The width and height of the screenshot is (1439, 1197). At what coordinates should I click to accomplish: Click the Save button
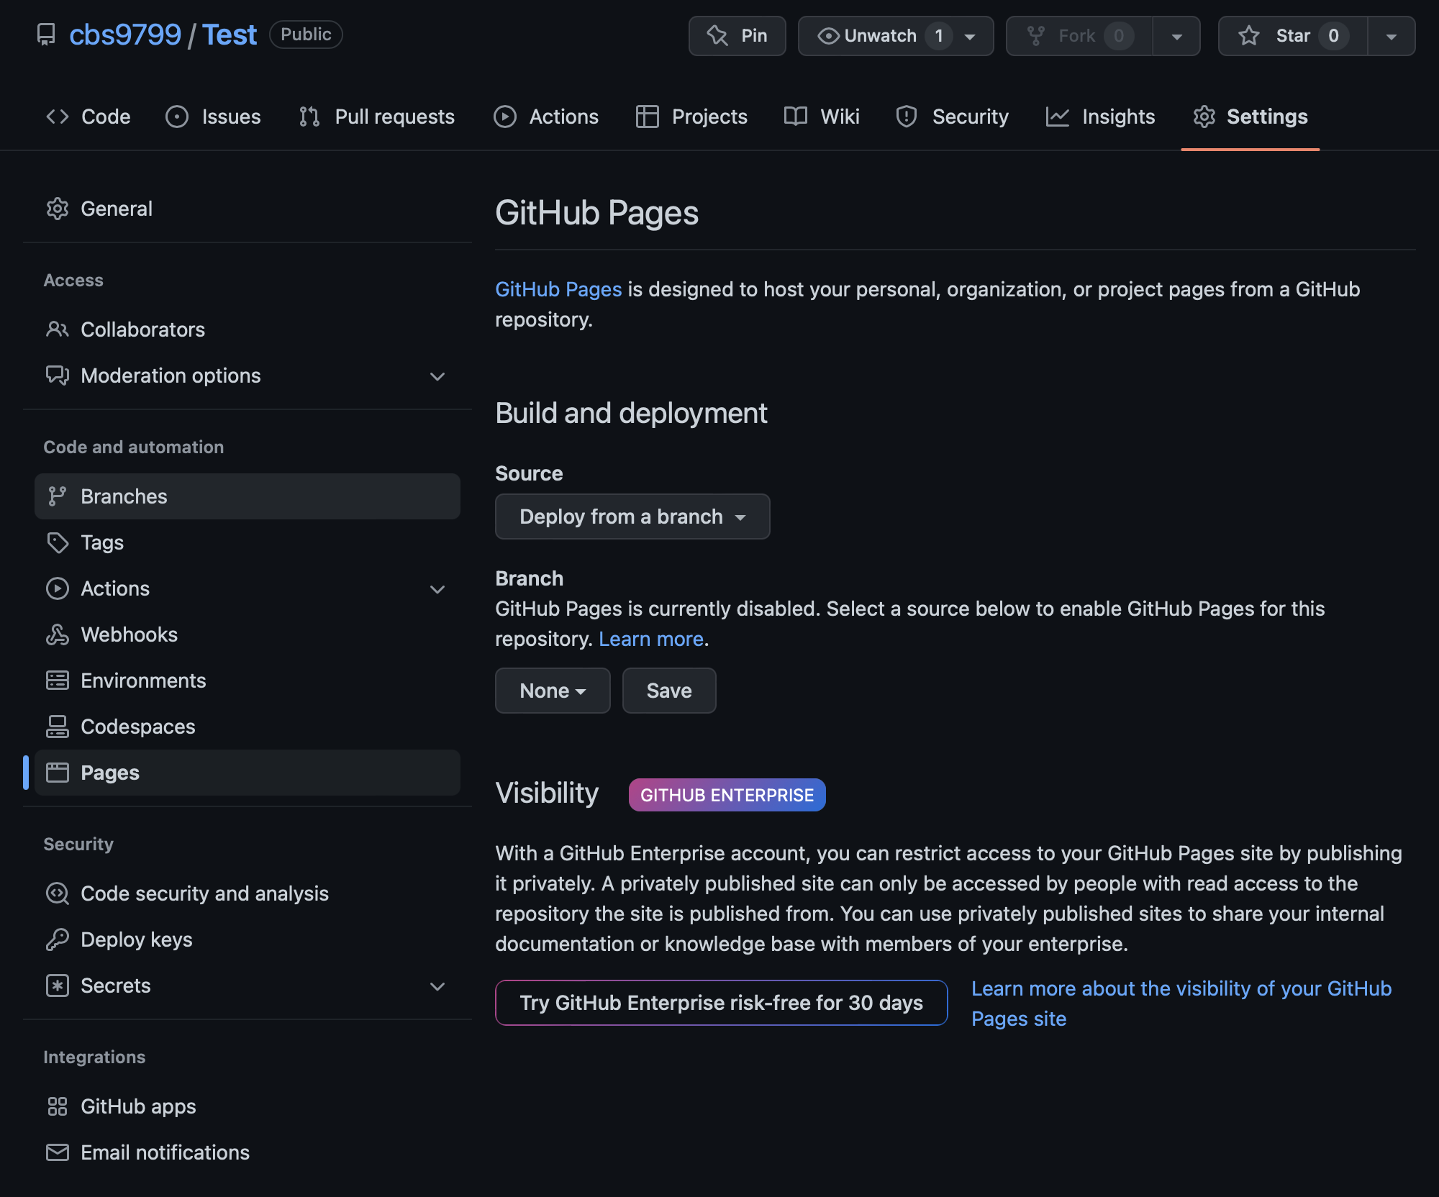pyautogui.click(x=668, y=691)
